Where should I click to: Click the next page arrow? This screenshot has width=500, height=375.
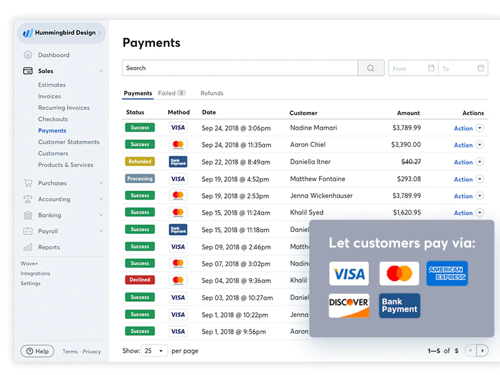[x=482, y=351]
